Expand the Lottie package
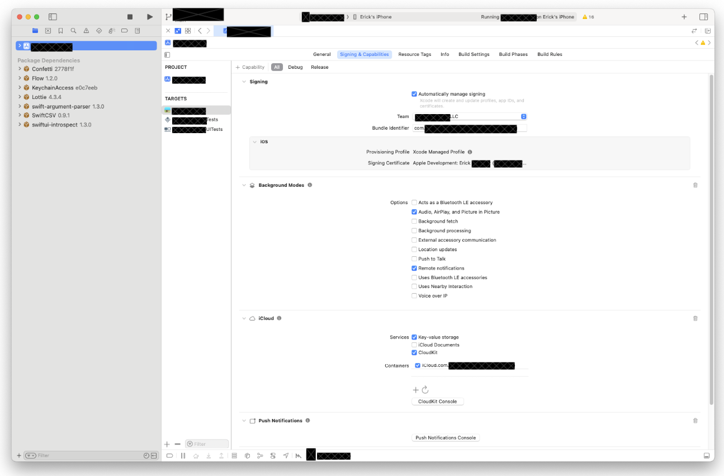Image resolution: width=724 pixels, height=476 pixels. 20,97
